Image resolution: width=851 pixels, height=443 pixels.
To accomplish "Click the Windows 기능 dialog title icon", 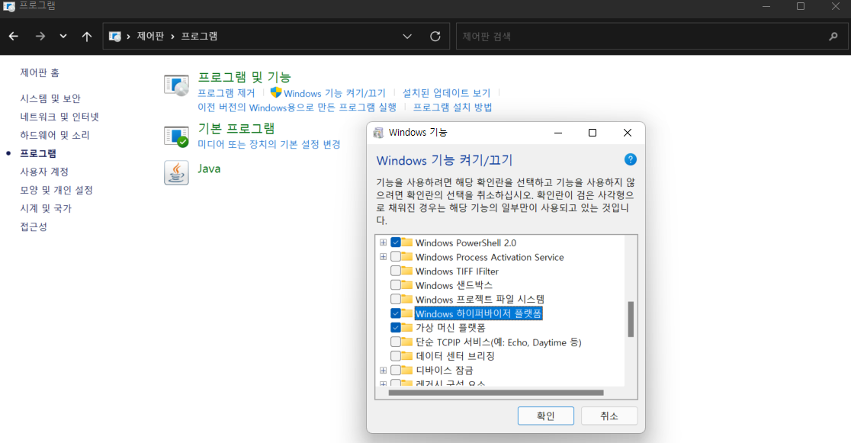I will click(378, 133).
